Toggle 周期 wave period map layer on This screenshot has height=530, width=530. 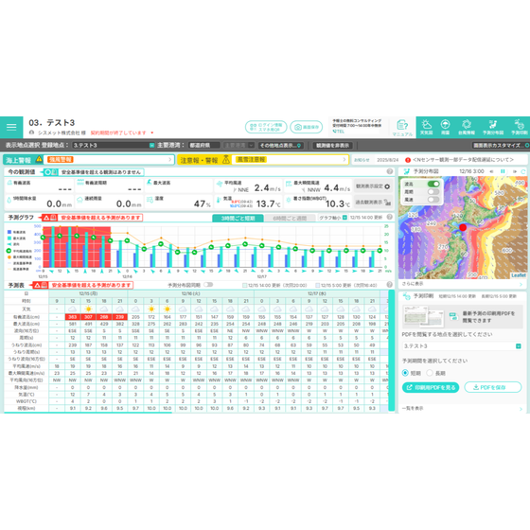click(433, 191)
